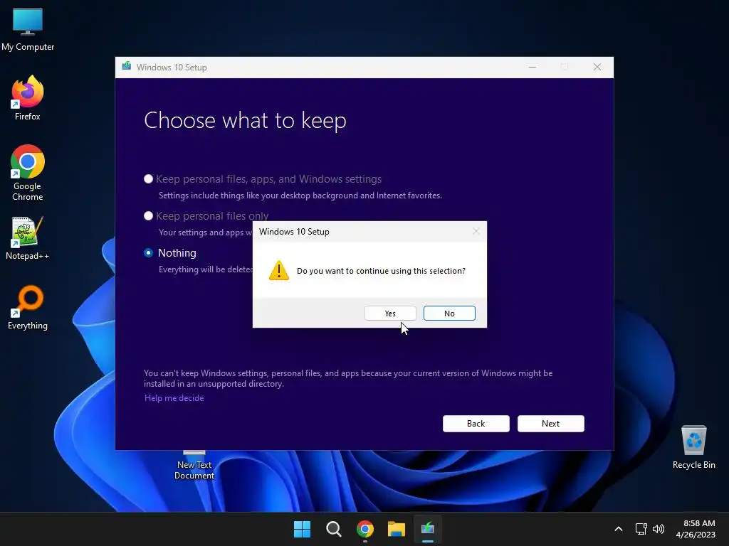Select the Everything search desktop shortcut
Screen dimensions: 729x546
click(x=28, y=307)
